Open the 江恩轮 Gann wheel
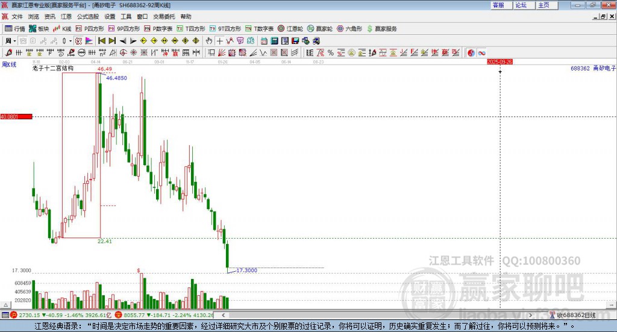617x332 pixels. tap(290, 29)
